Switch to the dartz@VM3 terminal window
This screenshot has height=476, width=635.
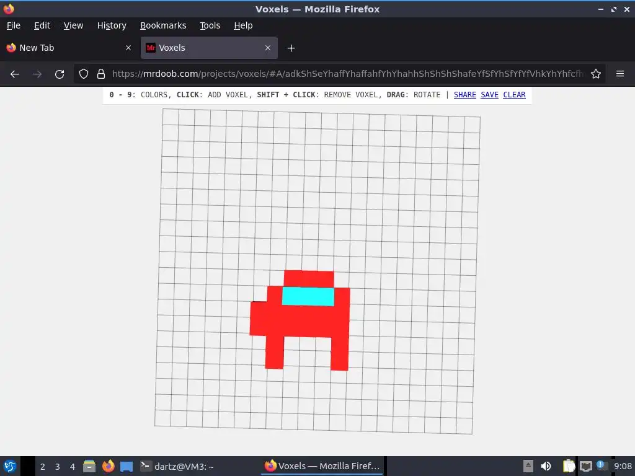177,466
